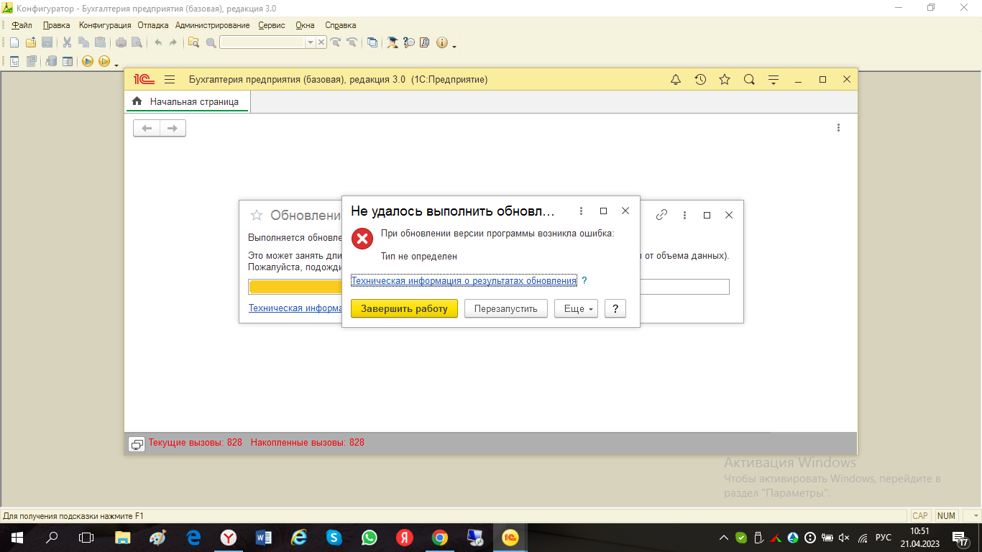Click the link icon in Обновление window
The width and height of the screenshot is (982, 552).
[662, 214]
